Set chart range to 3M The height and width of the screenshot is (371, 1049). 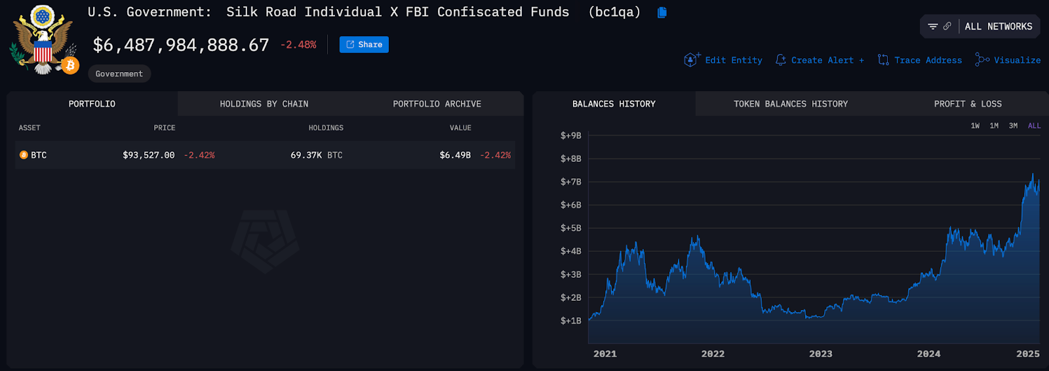1013,126
